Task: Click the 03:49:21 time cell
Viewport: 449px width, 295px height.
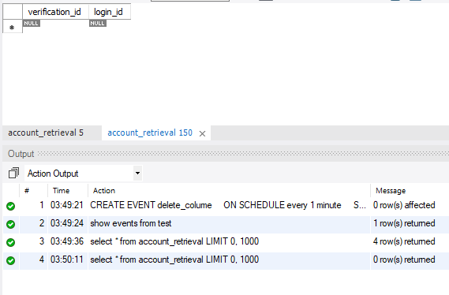Action: 67,205
